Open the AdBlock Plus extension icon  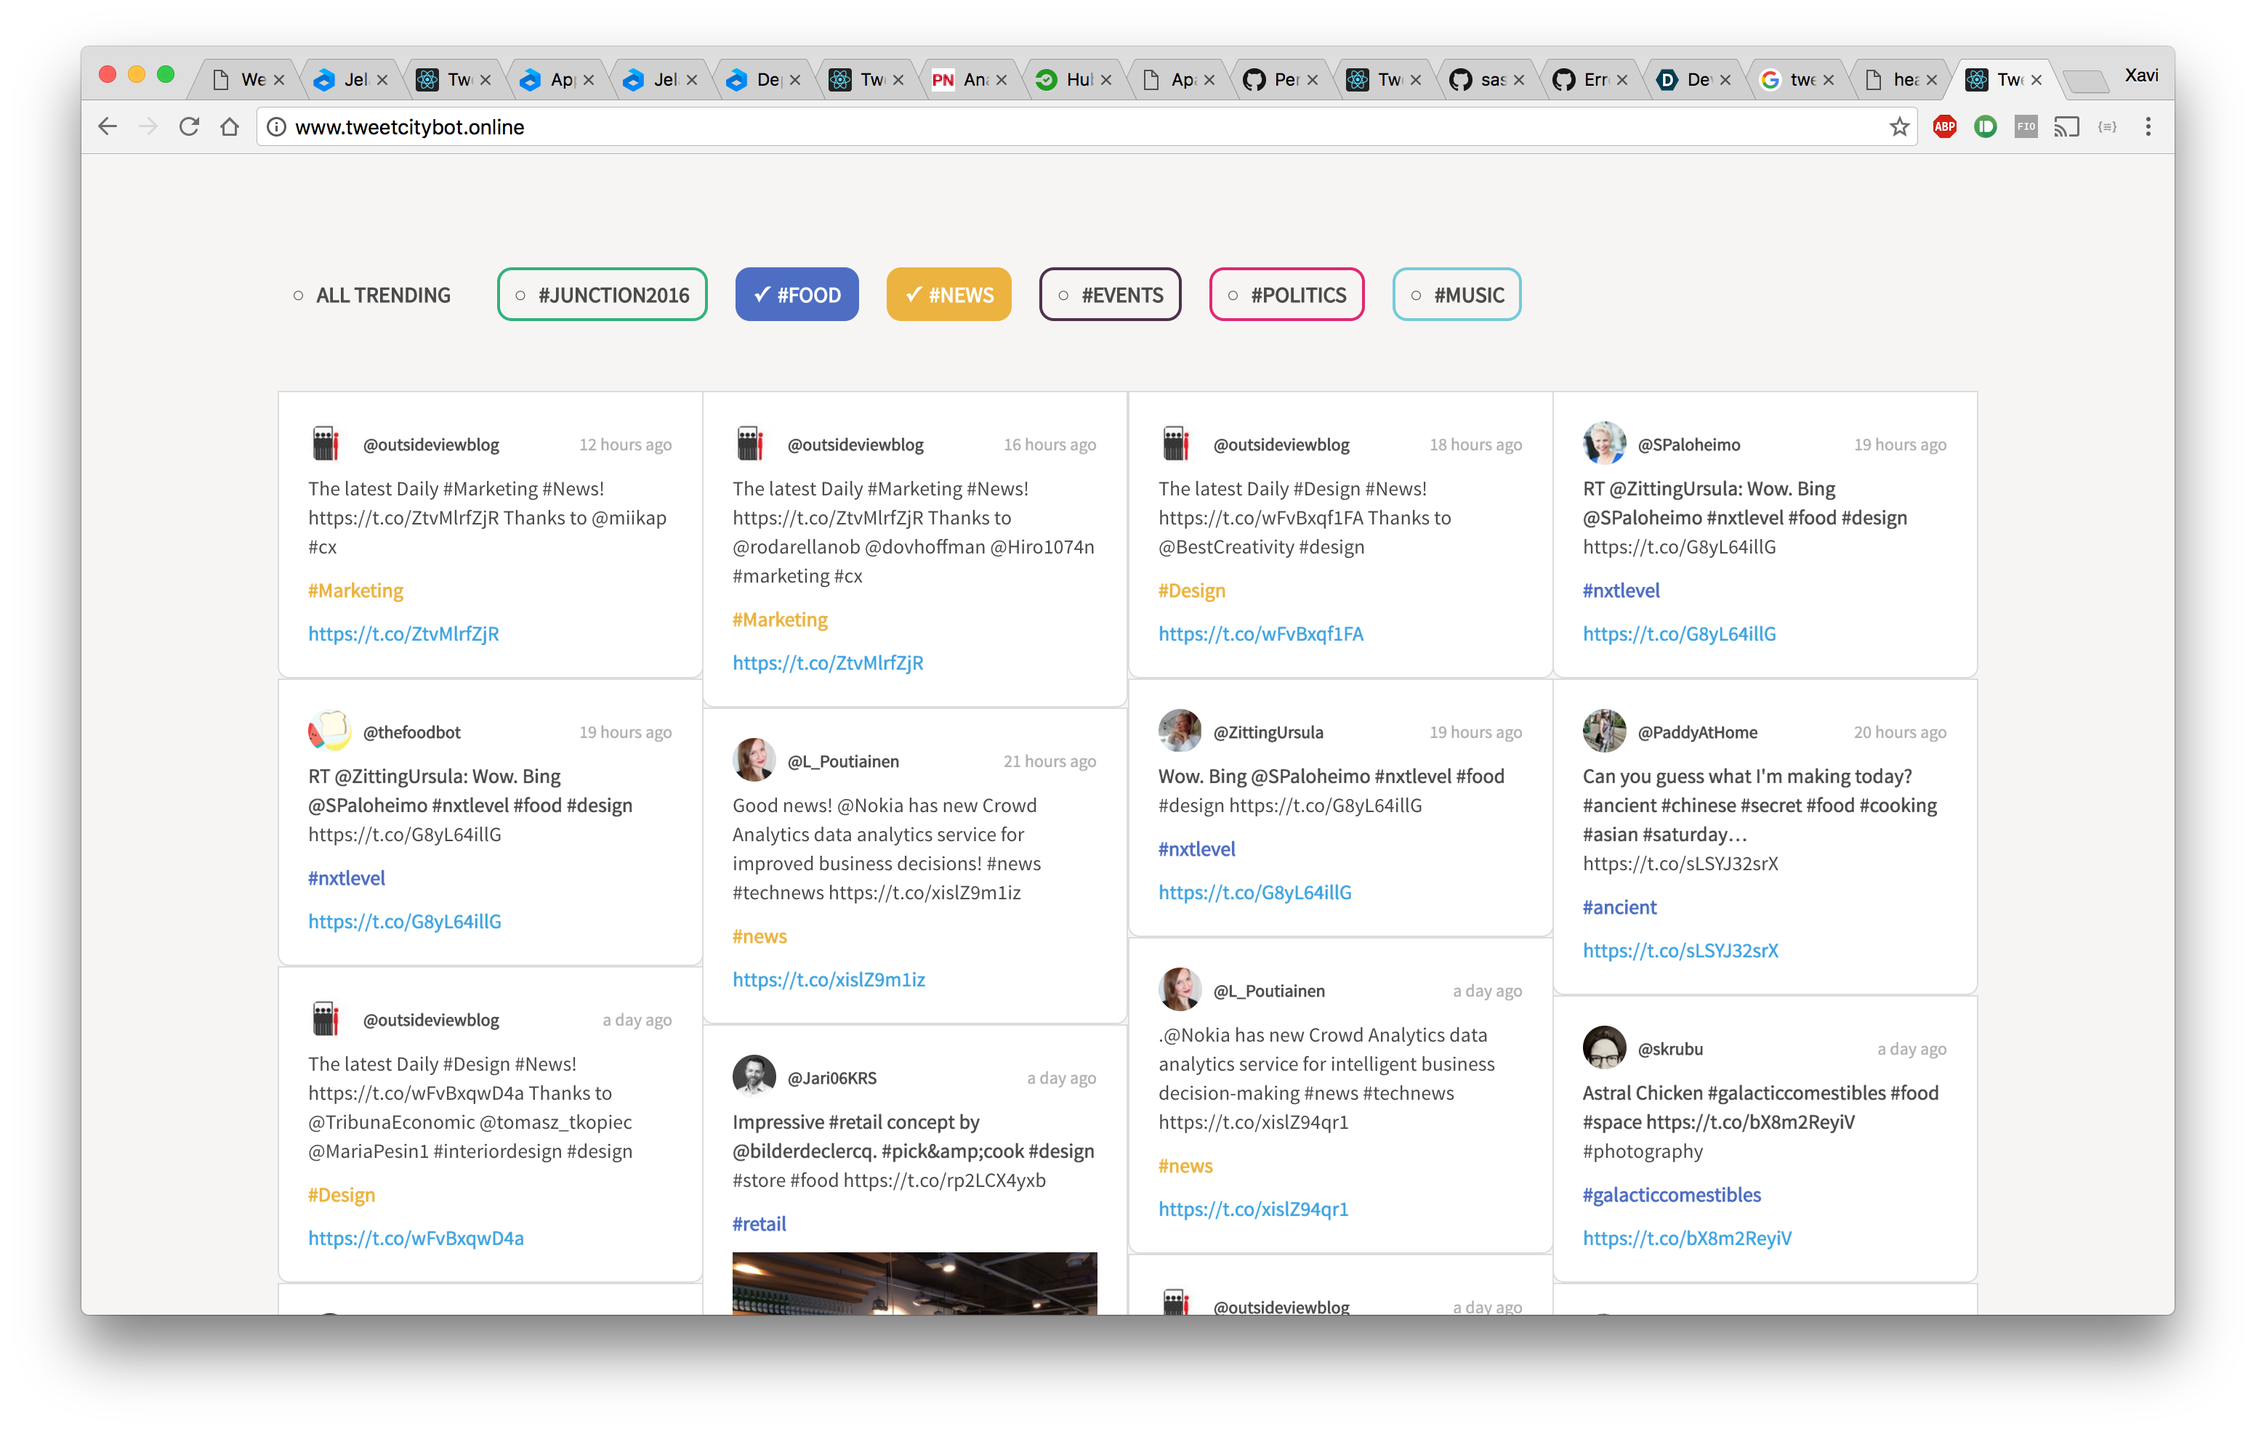(x=1944, y=126)
